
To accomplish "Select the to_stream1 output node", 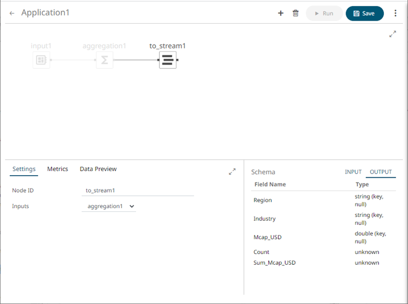I will pyautogui.click(x=168, y=60).
